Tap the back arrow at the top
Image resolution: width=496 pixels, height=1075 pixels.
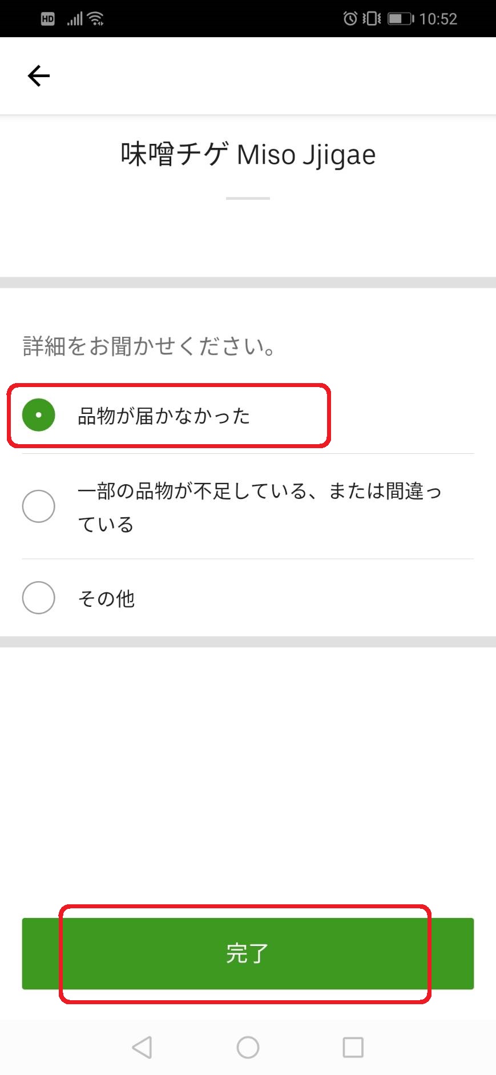39,75
